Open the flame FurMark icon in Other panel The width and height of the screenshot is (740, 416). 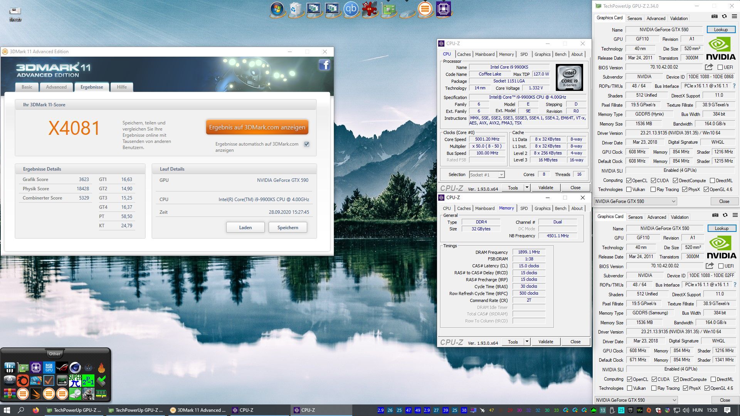click(x=101, y=367)
